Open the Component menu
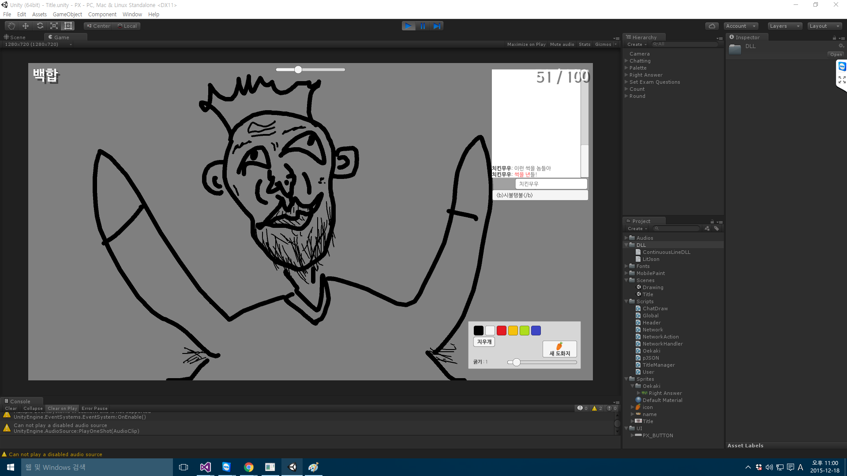Viewport: 847px width, 476px height. (x=102, y=15)
